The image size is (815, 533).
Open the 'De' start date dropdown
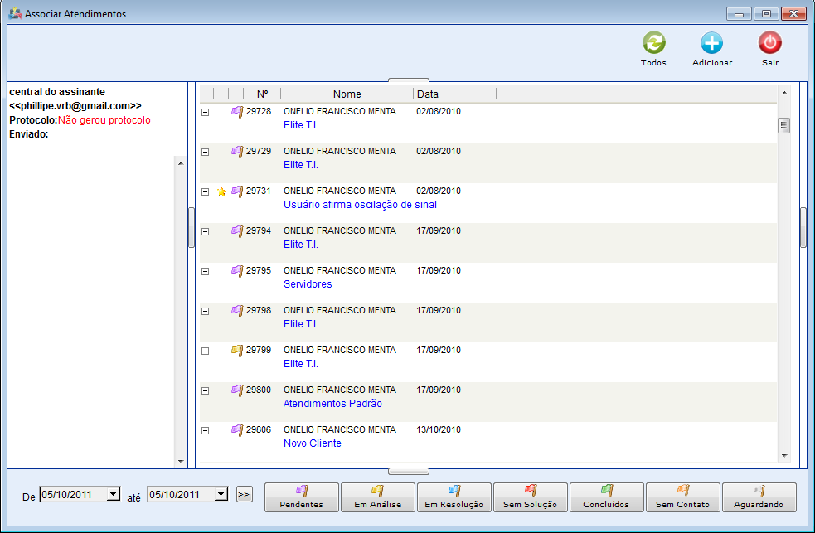coord(114,495)
